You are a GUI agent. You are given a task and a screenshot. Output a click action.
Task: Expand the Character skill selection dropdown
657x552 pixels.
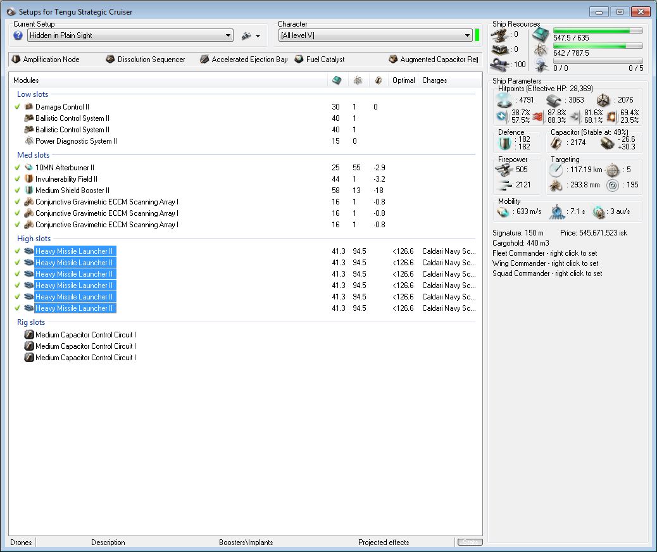(467, 35)
